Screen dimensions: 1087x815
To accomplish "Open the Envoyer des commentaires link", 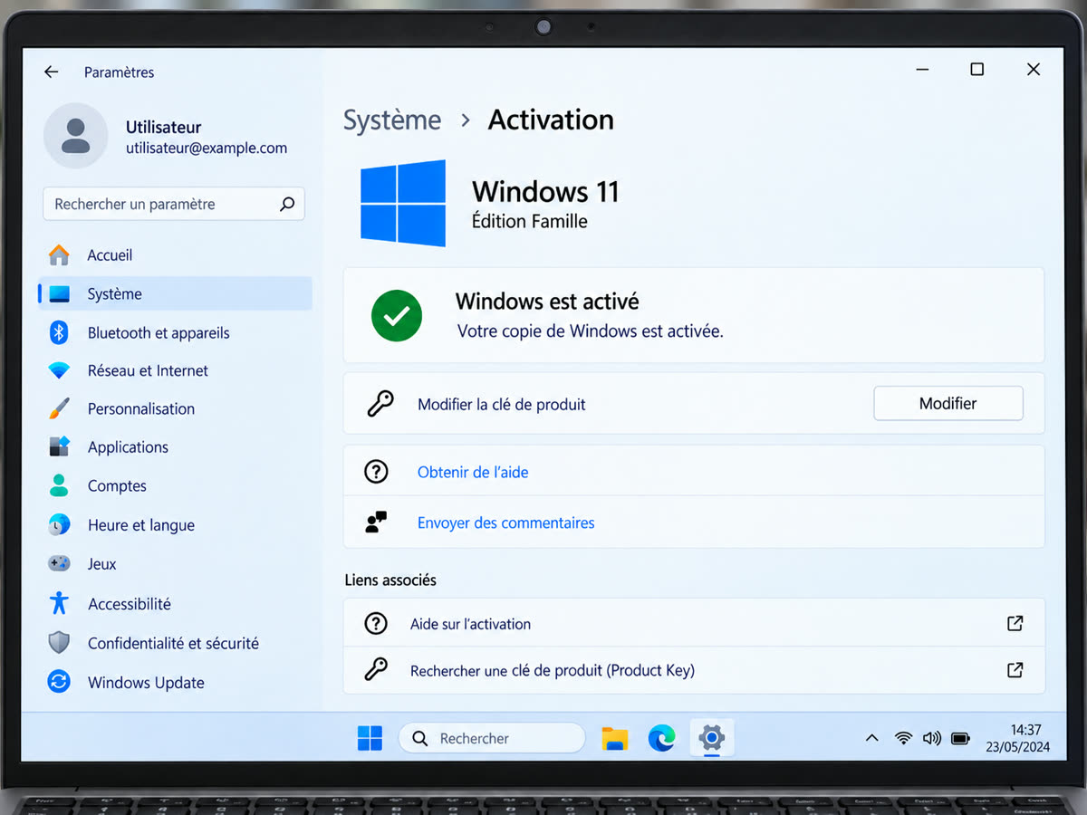I will (506, 523).
